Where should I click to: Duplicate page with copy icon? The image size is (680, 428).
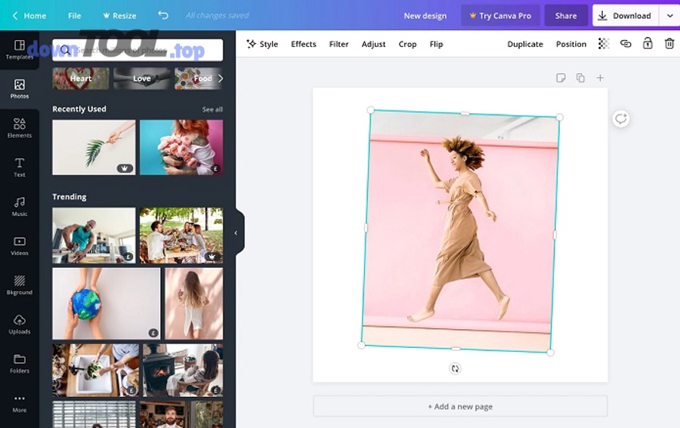[x=580, y=78]
